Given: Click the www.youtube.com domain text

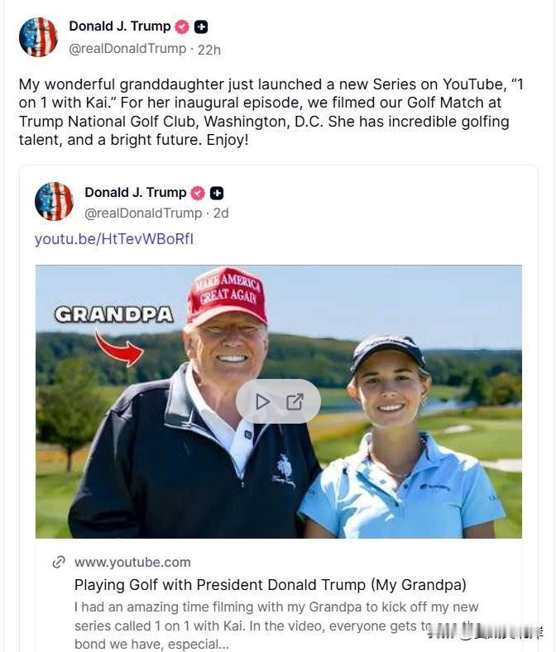Looking at the screenshot, I should (x=132, y=562).
